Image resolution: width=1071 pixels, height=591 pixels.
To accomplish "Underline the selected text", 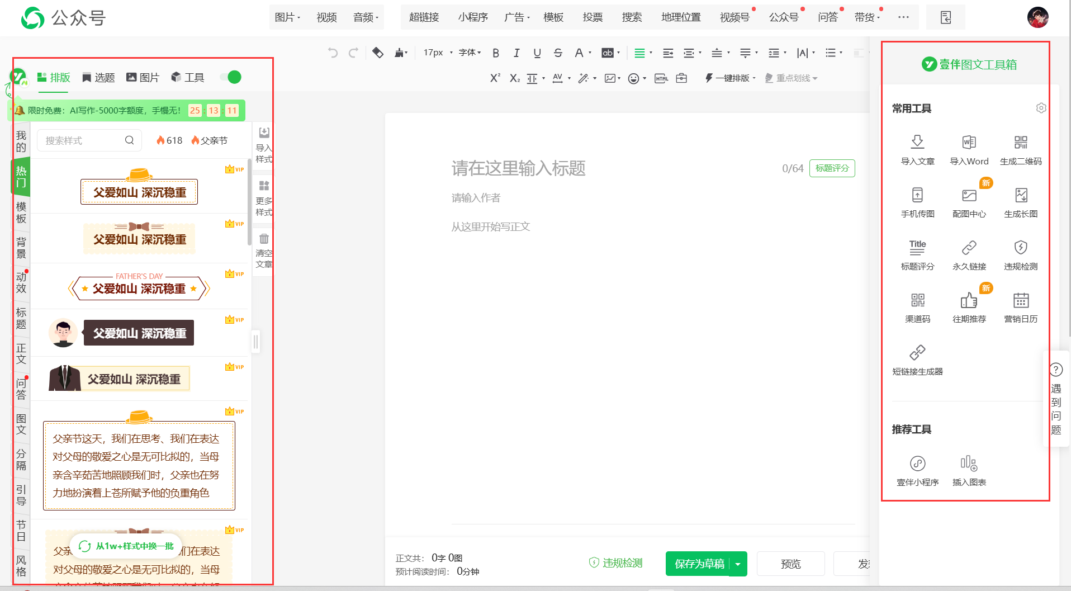I will click(537, 53).
